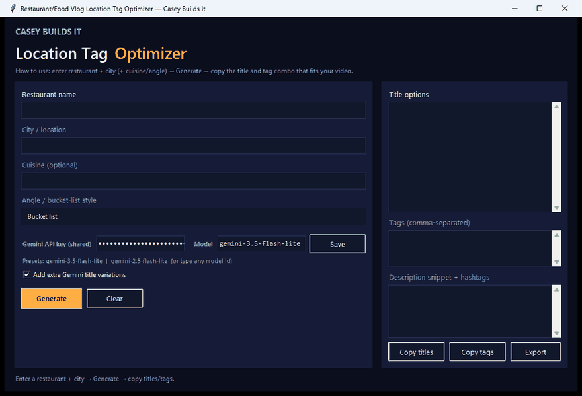The height and width of the screenshot is (396, 582).
Task: Click into the Cuisine (optional) field
Action: (x=193, y=180)
